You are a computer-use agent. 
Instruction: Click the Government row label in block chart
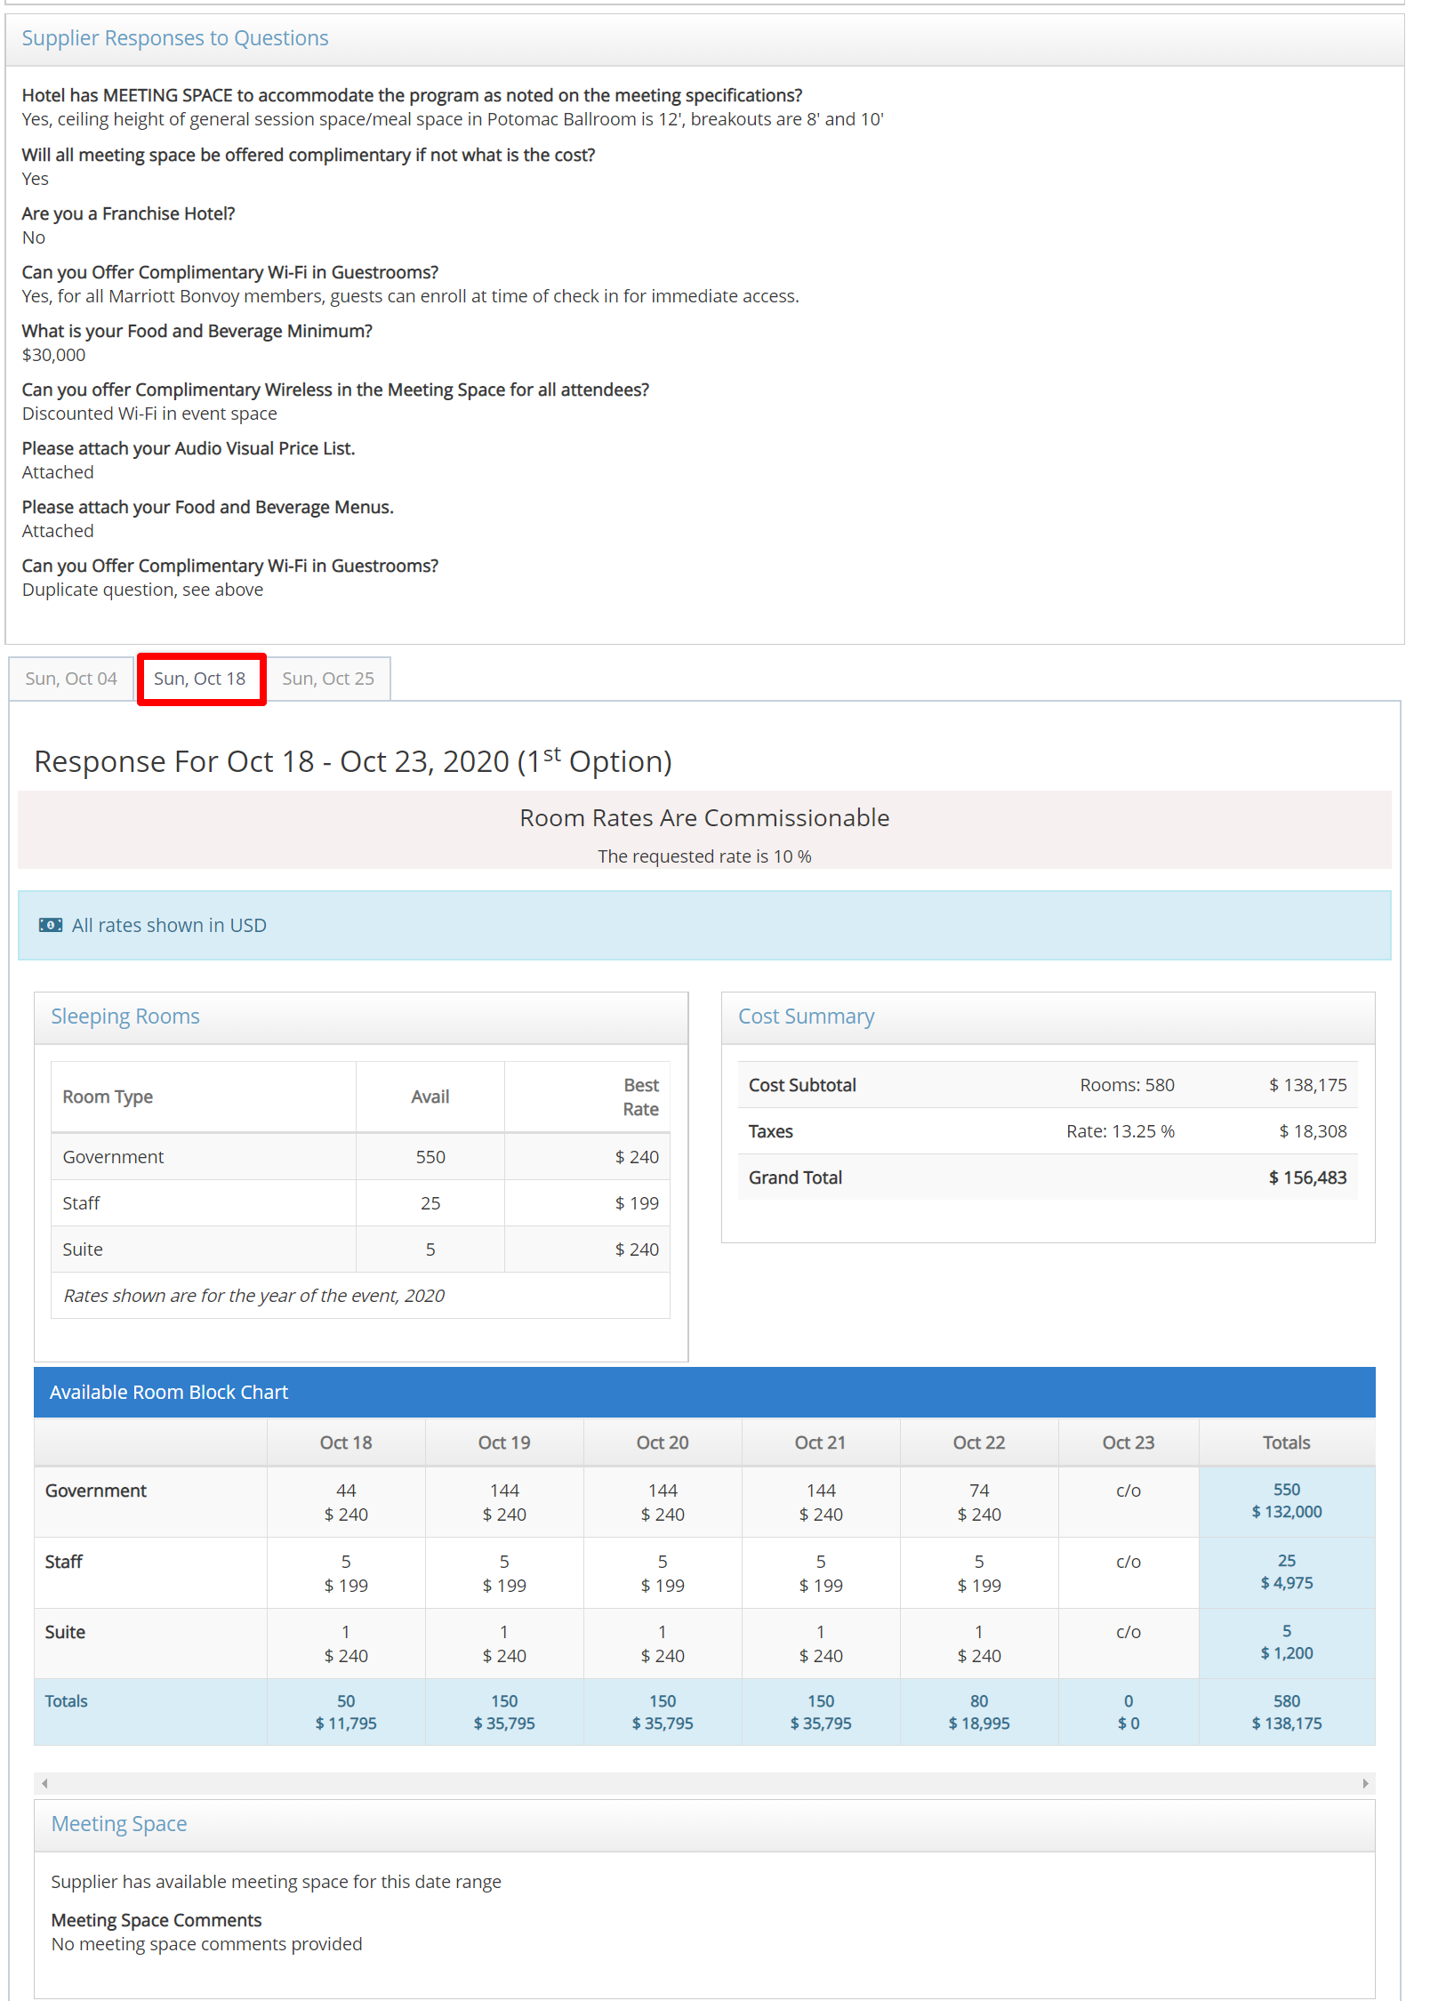click(96, 1491)
